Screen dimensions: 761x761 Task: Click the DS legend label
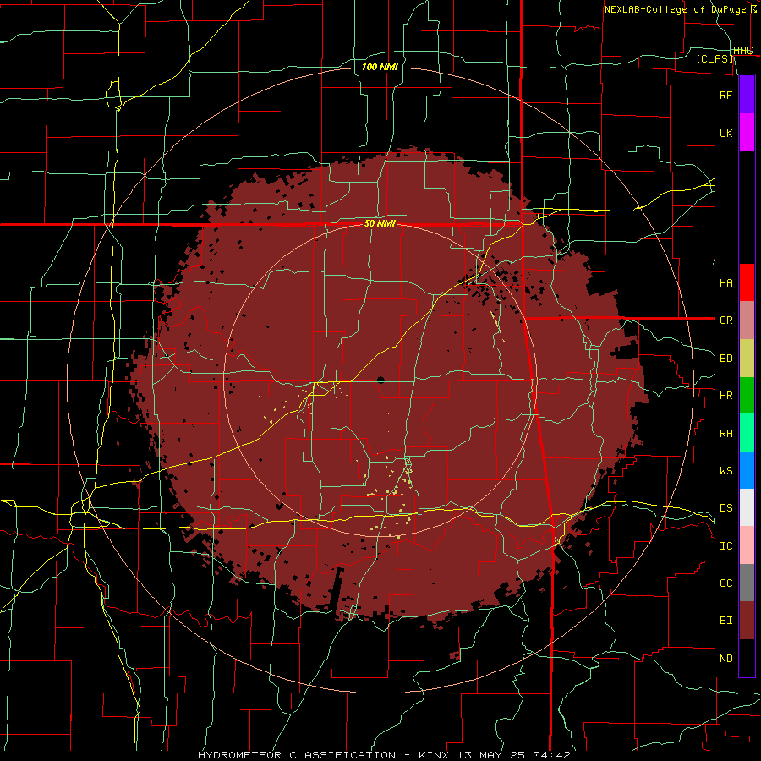[x=726, y=507]
